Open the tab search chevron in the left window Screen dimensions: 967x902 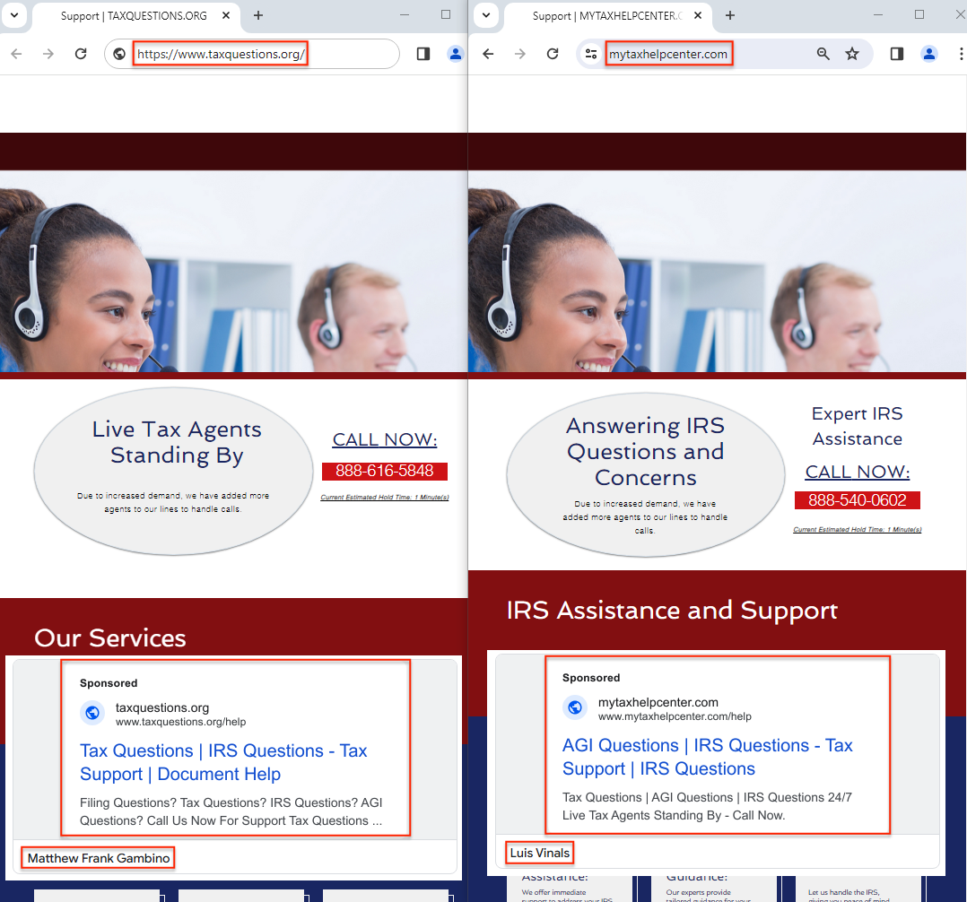tap(13, 15)
